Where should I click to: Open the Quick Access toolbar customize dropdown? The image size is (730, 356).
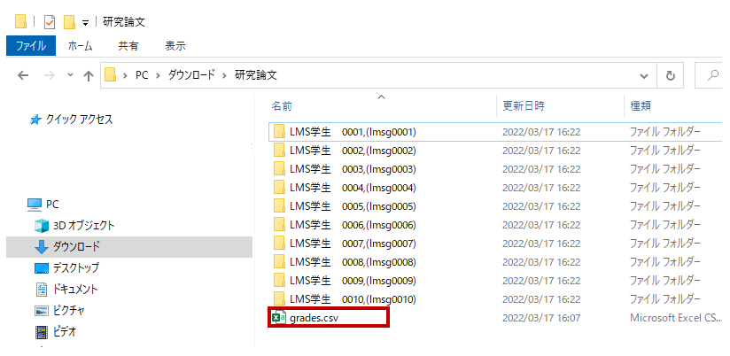click(x=85, y=23)
